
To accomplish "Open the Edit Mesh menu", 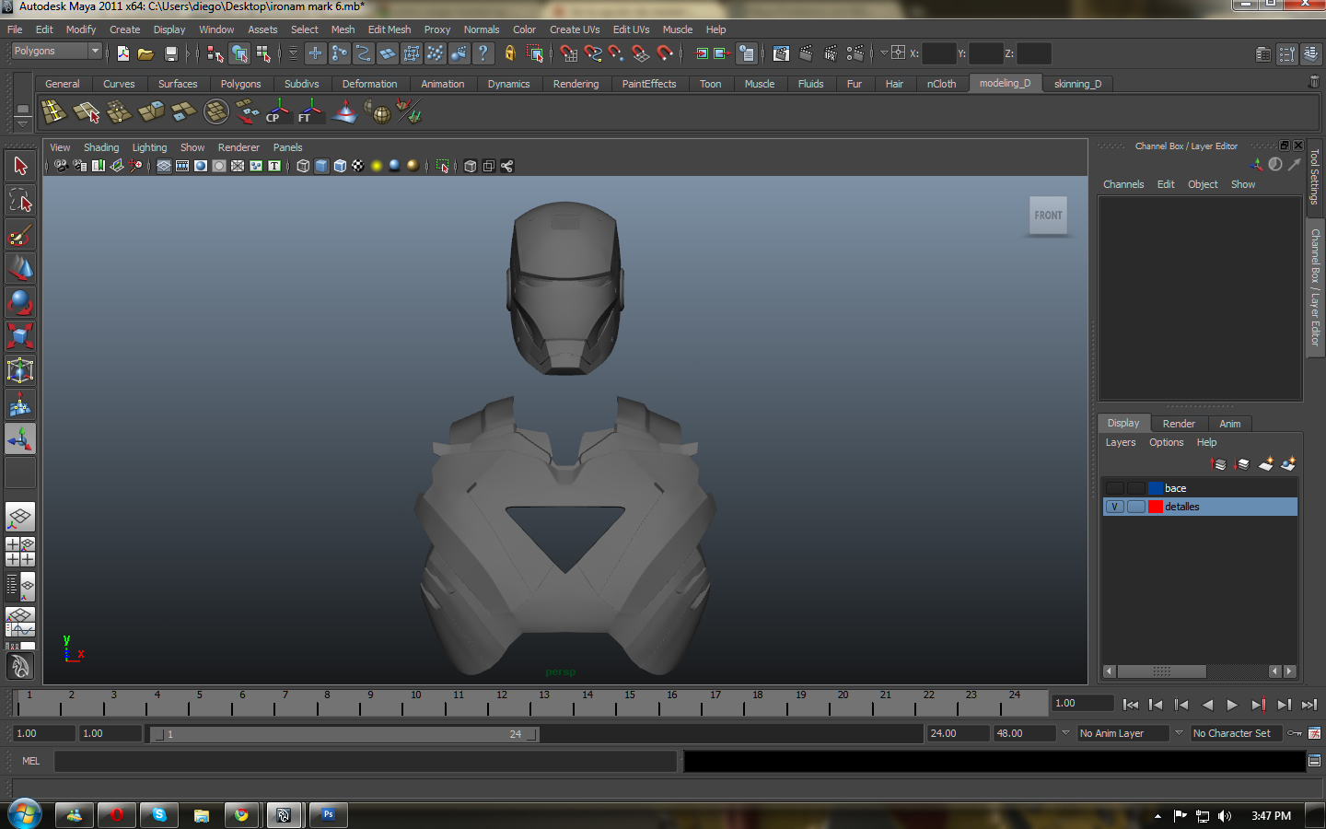I will click(389, 29).
